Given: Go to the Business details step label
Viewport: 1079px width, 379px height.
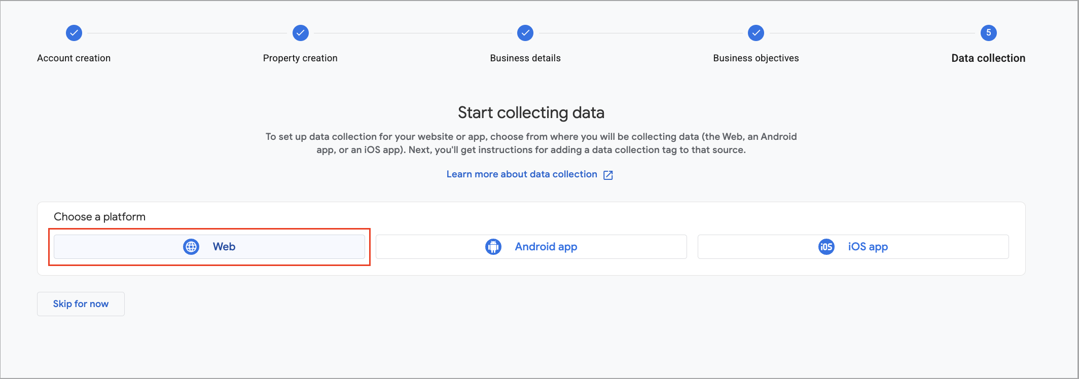Looking at the screenshot, I should pos(525,58).
